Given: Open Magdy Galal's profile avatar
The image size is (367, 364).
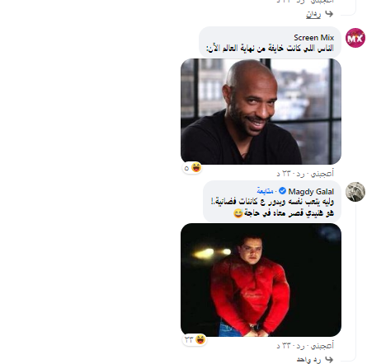Looking at the screenshot, I should click(x=355, y=192).
